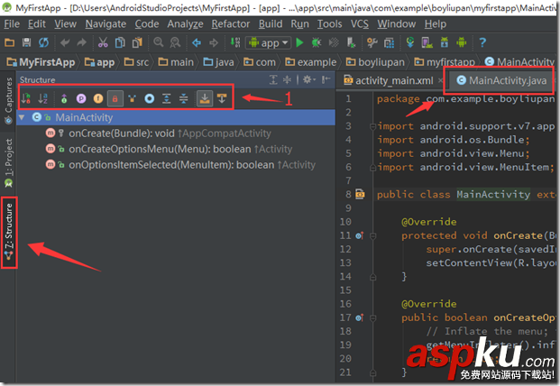Collapse all nodes in Structure toolbar
This screenshot has width=560, height=386.
(184, 98)
